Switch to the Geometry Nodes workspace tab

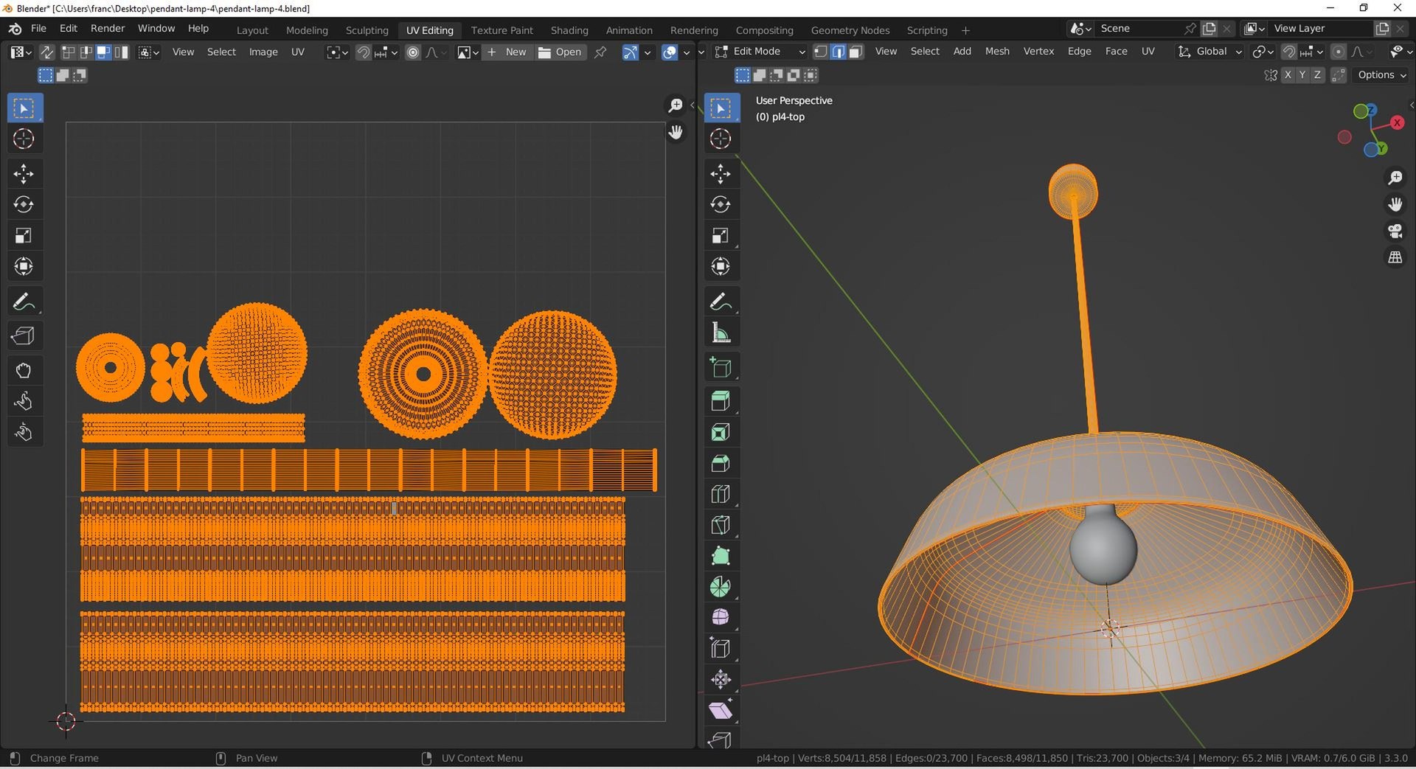[850, 30]
